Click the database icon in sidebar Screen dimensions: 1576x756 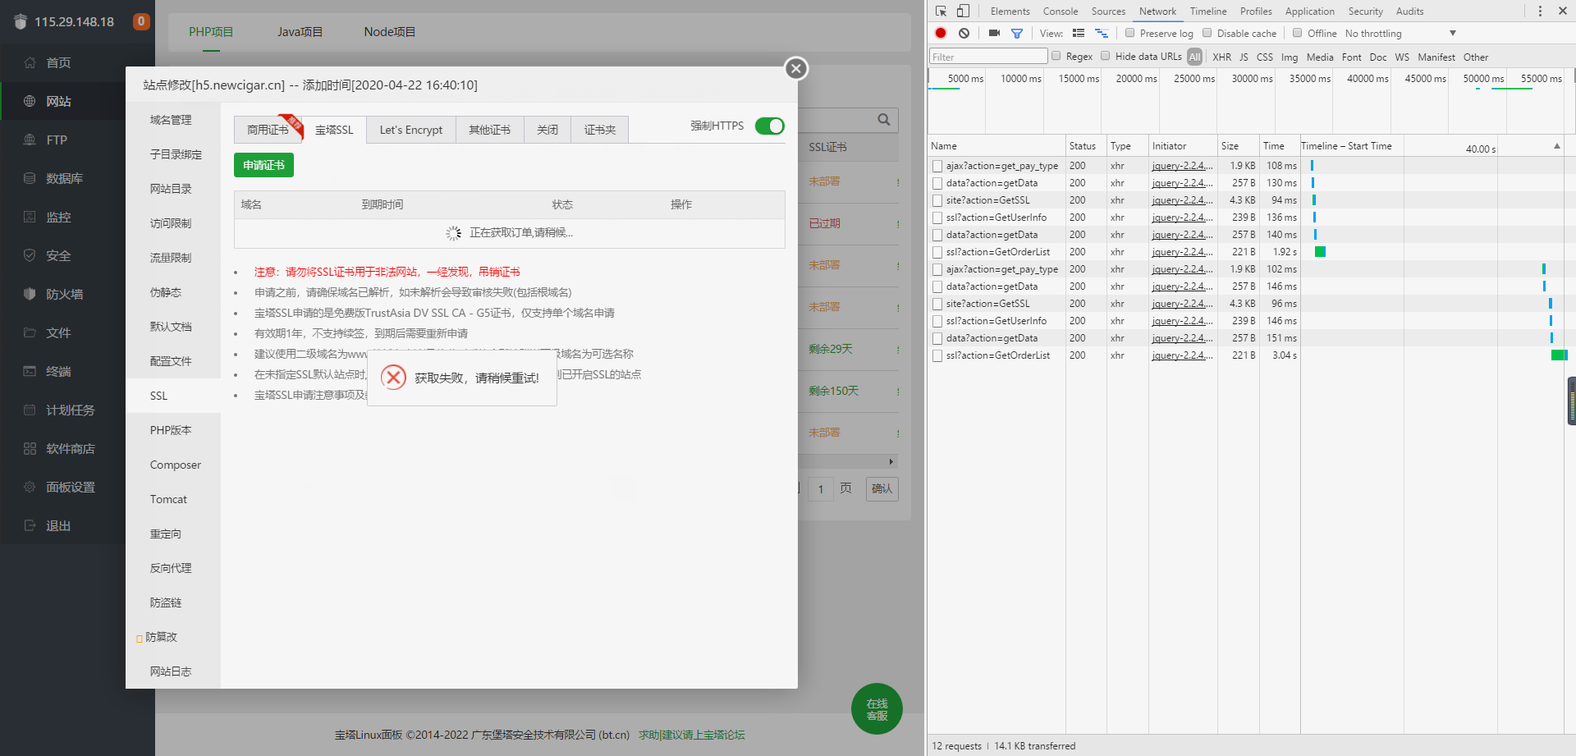(30, 178)
